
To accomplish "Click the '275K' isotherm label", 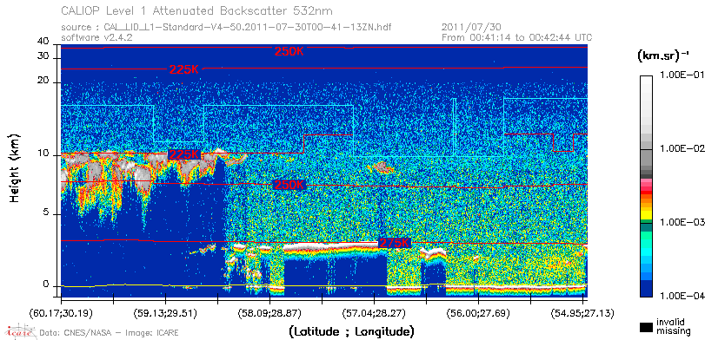I will [395, 243].
